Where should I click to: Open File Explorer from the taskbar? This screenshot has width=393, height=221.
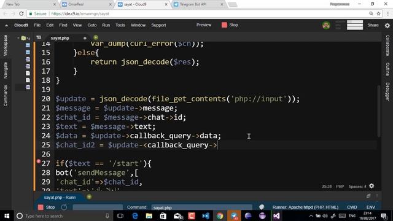click(149, 215)
